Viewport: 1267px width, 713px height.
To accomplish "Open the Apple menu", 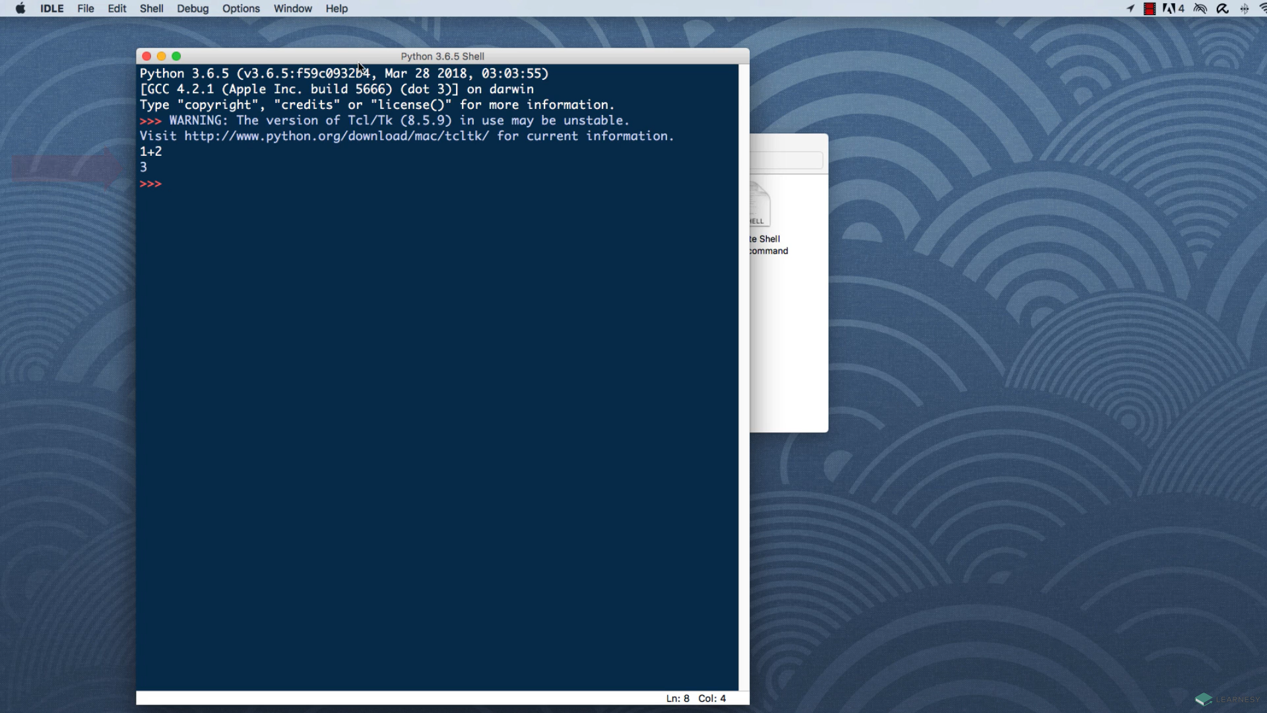I will tap(20, 9).
